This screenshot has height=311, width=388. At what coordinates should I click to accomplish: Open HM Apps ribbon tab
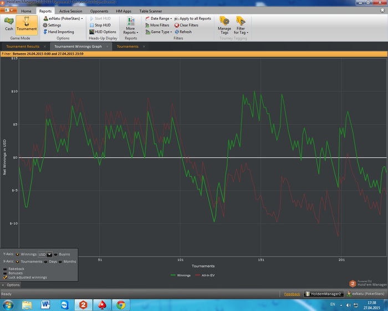point(124,11)
